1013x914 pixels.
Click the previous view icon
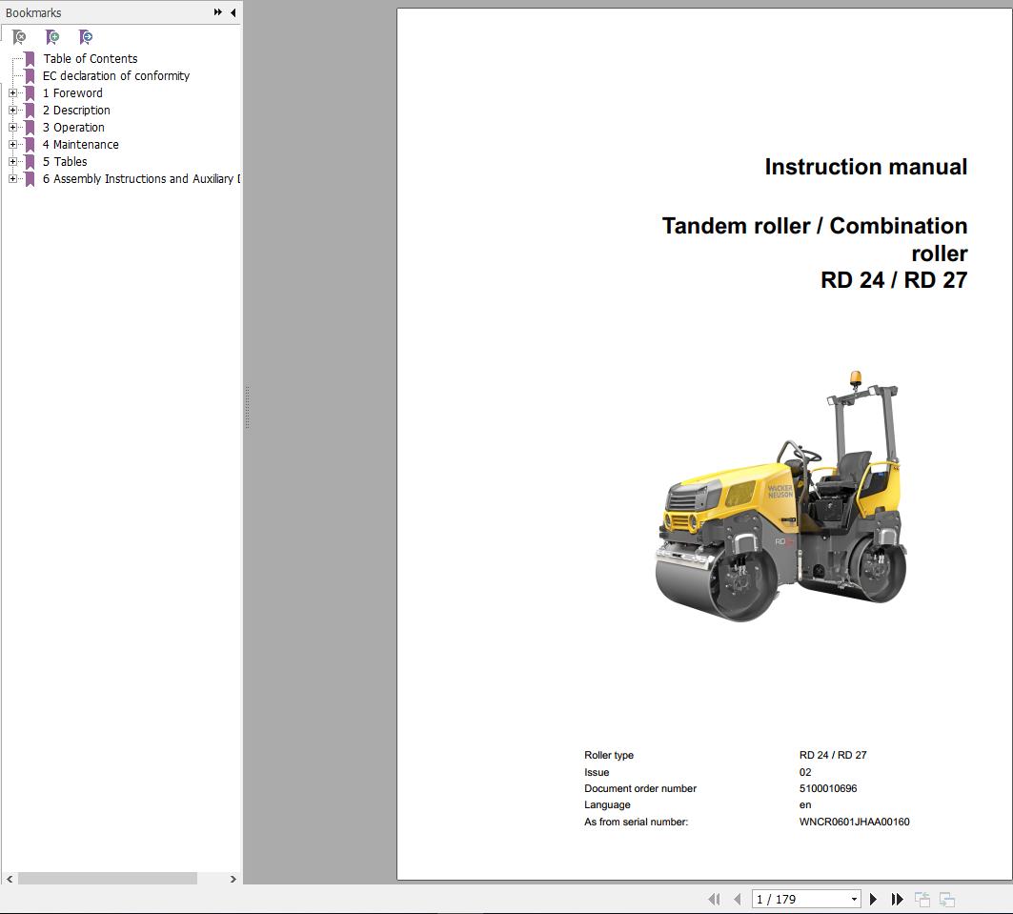pyautogui.click(x=922, y=899)
